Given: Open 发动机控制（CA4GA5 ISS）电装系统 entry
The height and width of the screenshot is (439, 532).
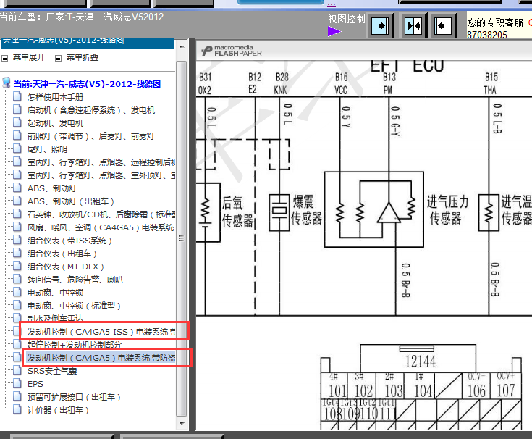Looking at the screenshot, I should coord(101,332).
